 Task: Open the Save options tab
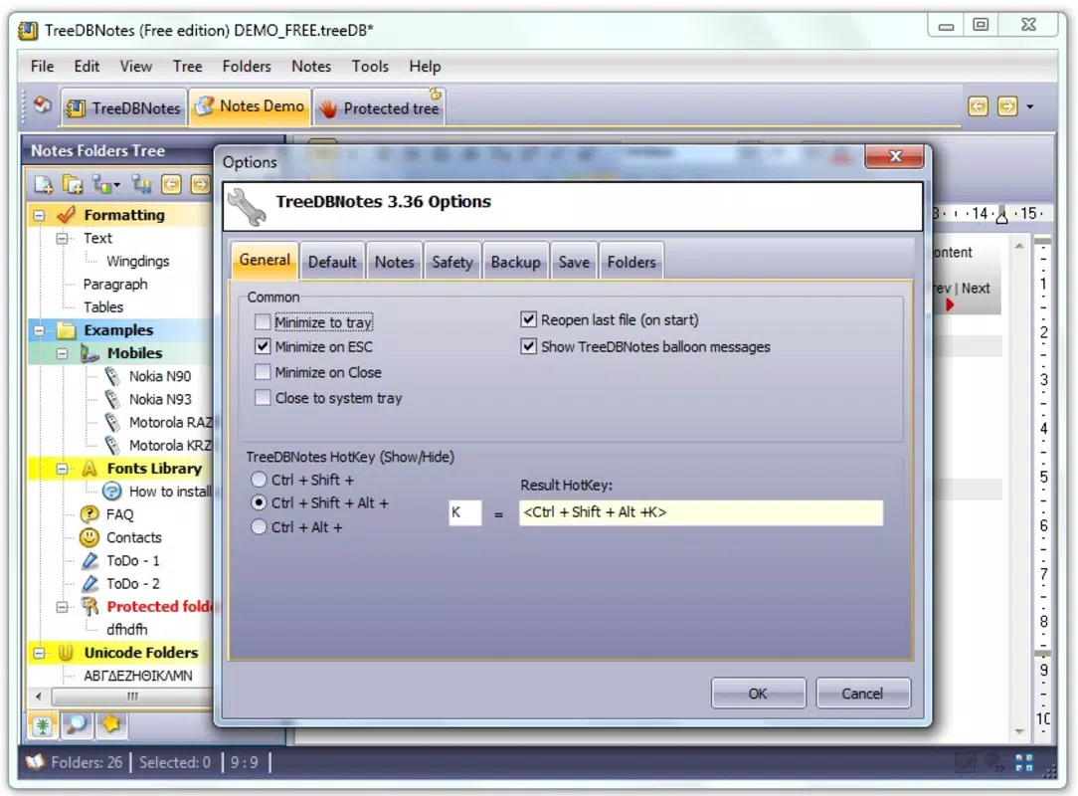pyautogui.click(x=574, y=262)
